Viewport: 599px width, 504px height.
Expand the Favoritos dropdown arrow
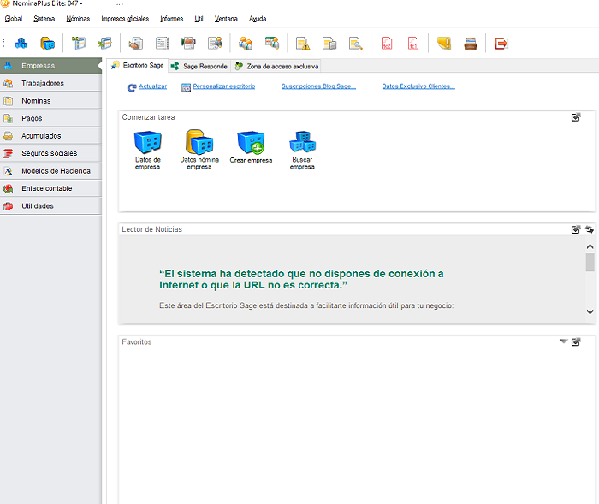pos(563,341)
